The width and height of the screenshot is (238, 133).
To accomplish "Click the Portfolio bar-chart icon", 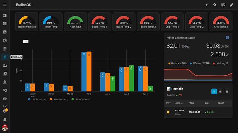I will [168, 89].
